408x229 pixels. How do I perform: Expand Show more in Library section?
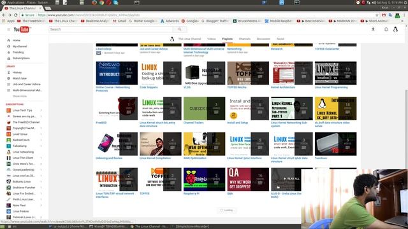click(20, 96)
